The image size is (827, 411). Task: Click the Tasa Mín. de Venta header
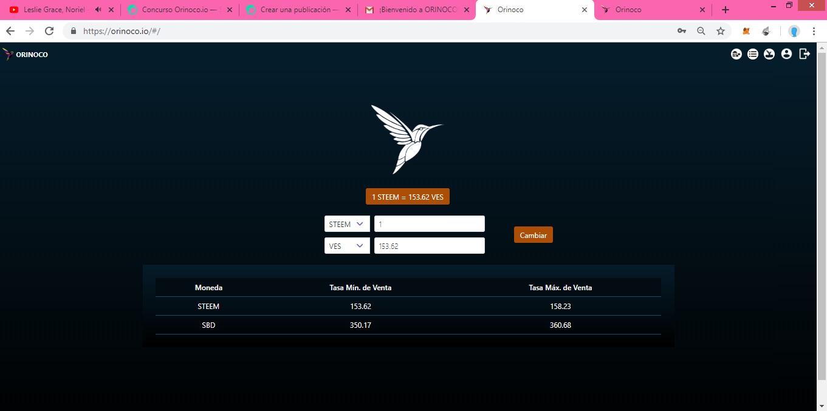[x=360, y=288]
